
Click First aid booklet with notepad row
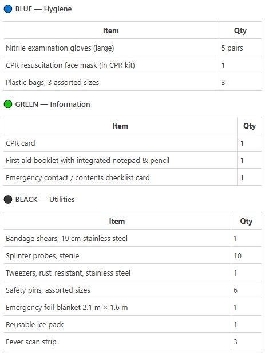pyautogui.click(x=133, y=160)
